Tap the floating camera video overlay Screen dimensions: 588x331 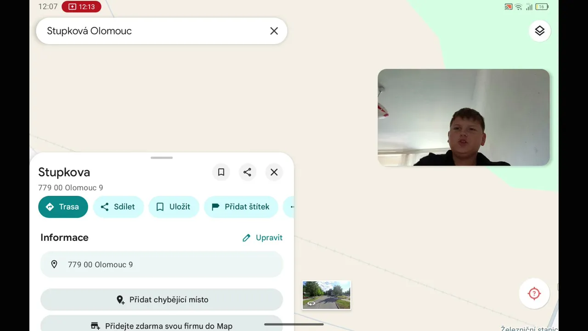tap(464, 117)
